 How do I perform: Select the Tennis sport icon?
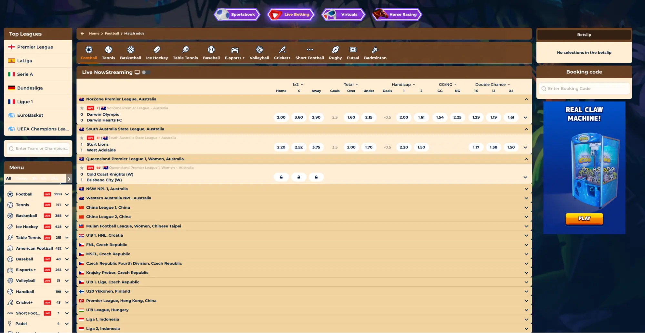[x=108, y=52]
